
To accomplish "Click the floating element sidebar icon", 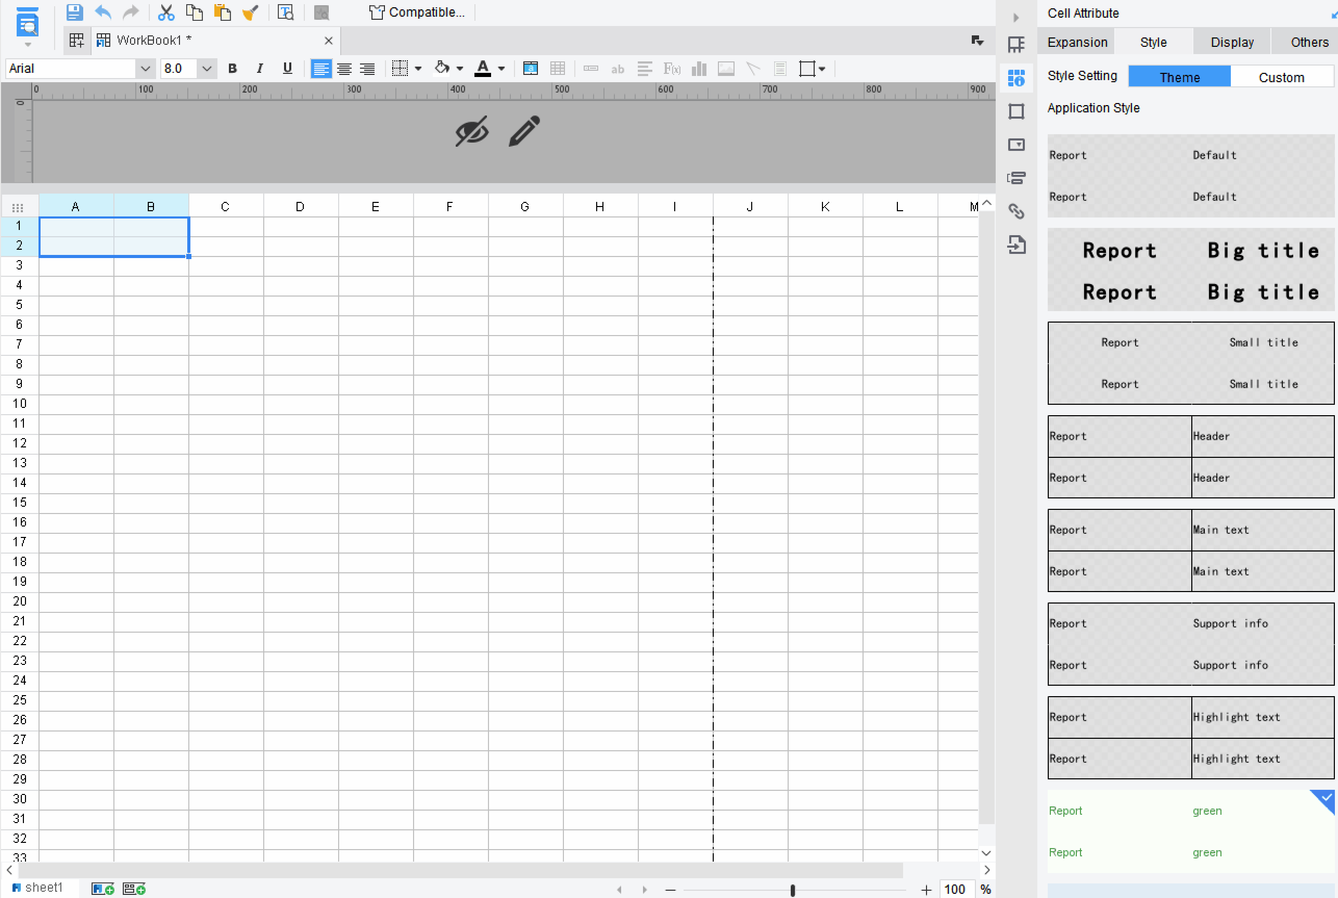I will [x=1016, y=111].
